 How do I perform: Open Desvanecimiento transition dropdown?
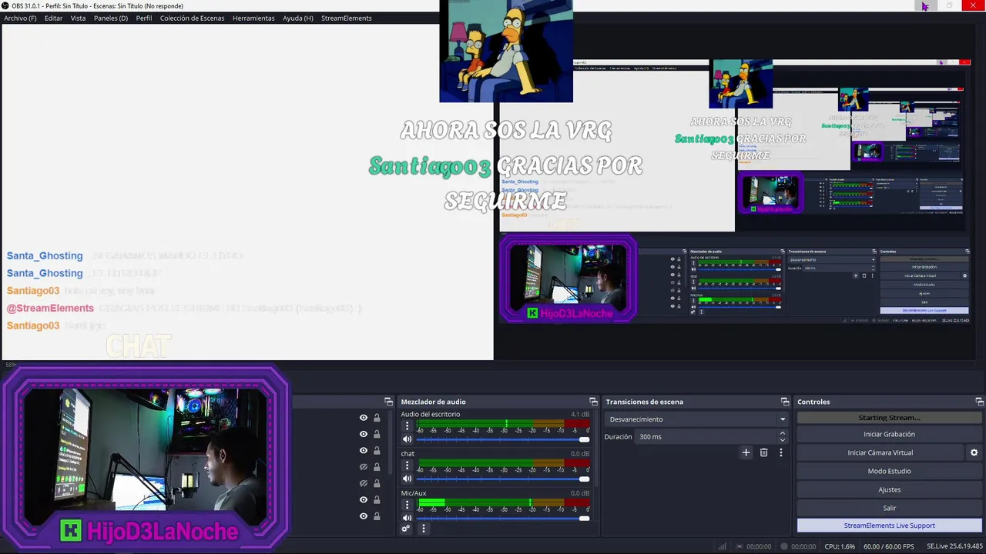696,419
